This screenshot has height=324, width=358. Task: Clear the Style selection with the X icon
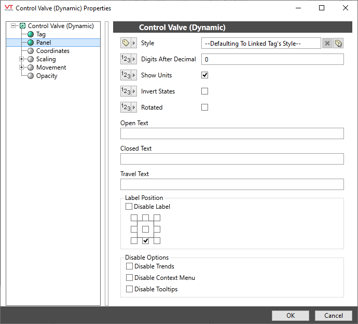pos(327,43)
